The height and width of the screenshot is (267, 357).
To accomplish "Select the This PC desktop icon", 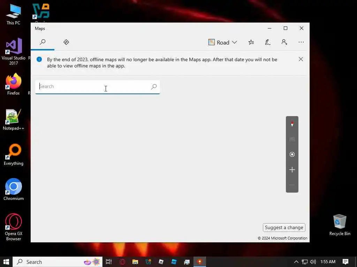I will (x=14, y=14).
